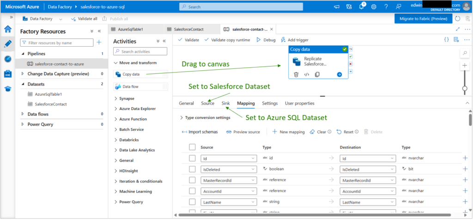View the Copy data activity code icon
Viewport: 473px width, 220px height.
click(307, 74)
